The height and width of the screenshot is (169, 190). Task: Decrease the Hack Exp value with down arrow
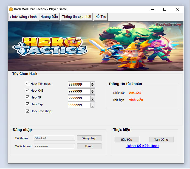(92, 106)
